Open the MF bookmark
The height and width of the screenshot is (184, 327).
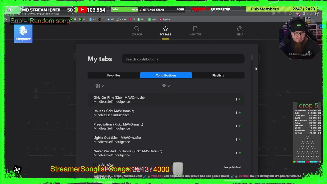111,19
